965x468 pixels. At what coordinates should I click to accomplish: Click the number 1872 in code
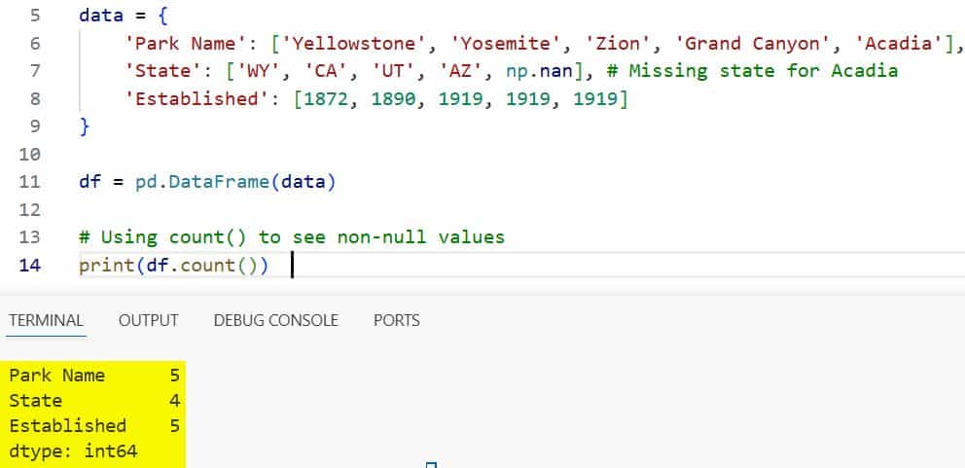326,98
